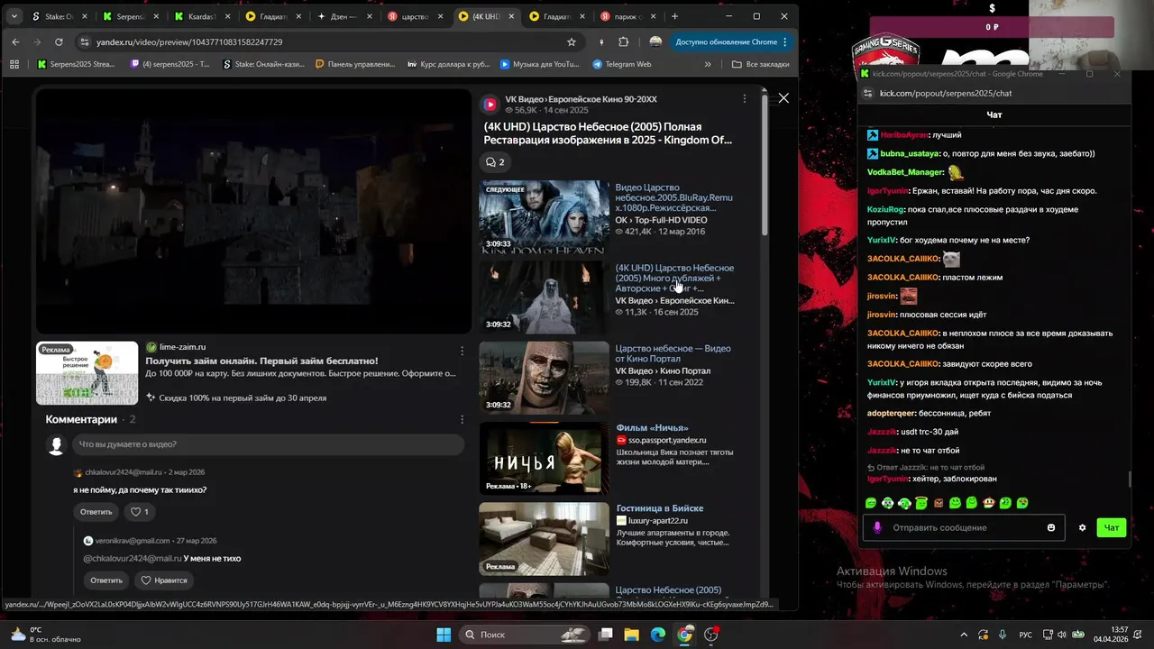1154x649 pixels.
Task: Reload the Yandex video page
Action: 59,41
